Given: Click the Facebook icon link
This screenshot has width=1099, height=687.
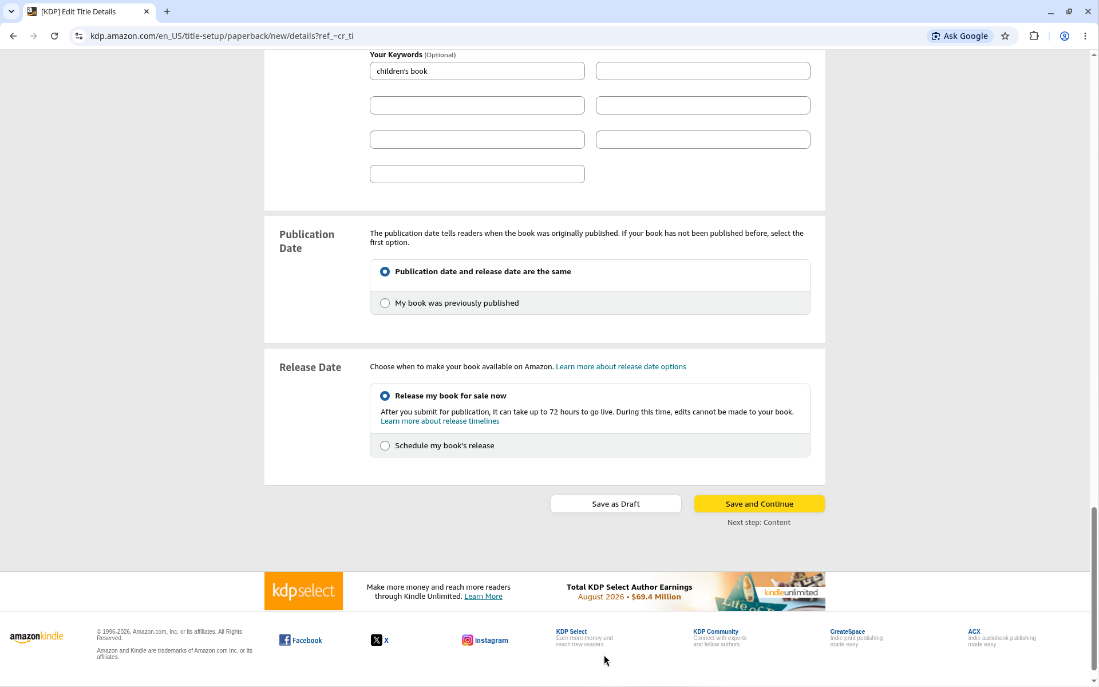Looking at the screenshot, I should [x=284, y=640].
